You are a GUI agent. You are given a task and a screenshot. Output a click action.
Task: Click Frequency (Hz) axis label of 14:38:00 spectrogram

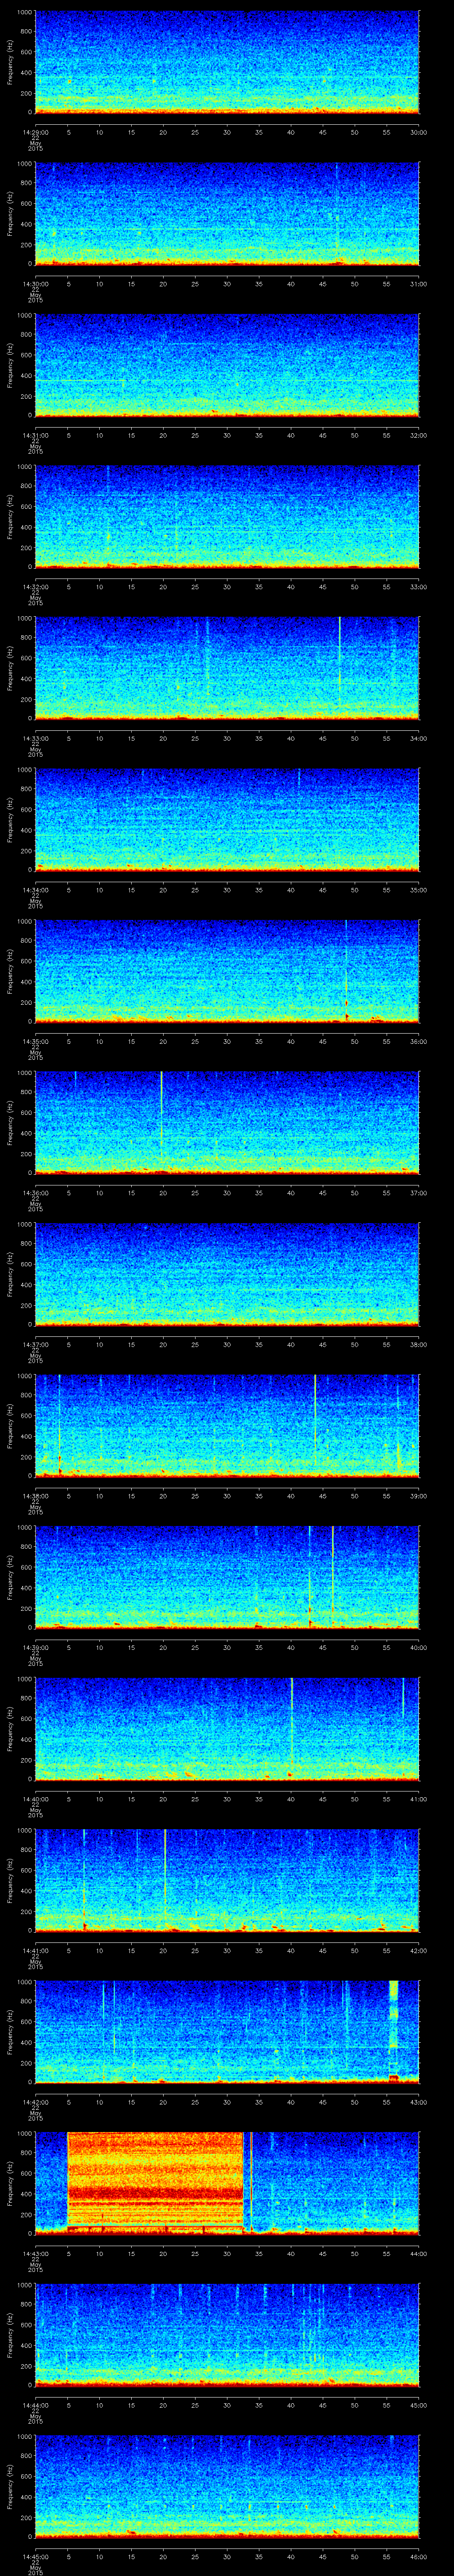[10, 1426]
